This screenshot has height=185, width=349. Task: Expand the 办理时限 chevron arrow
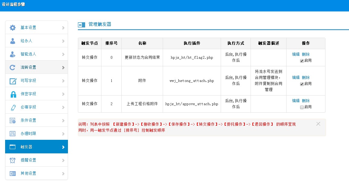(x=63, y=134)
